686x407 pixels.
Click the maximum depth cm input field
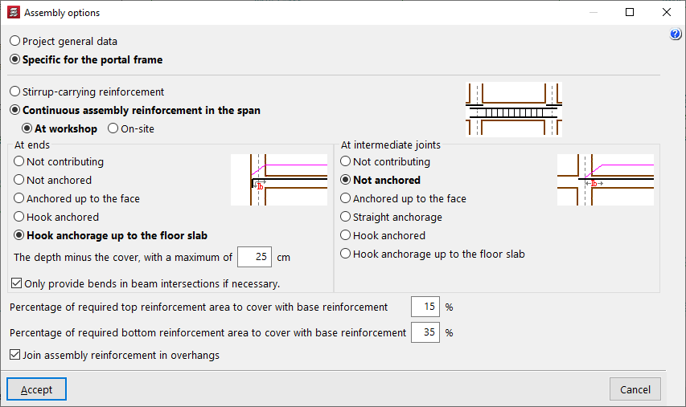[253, 258]
